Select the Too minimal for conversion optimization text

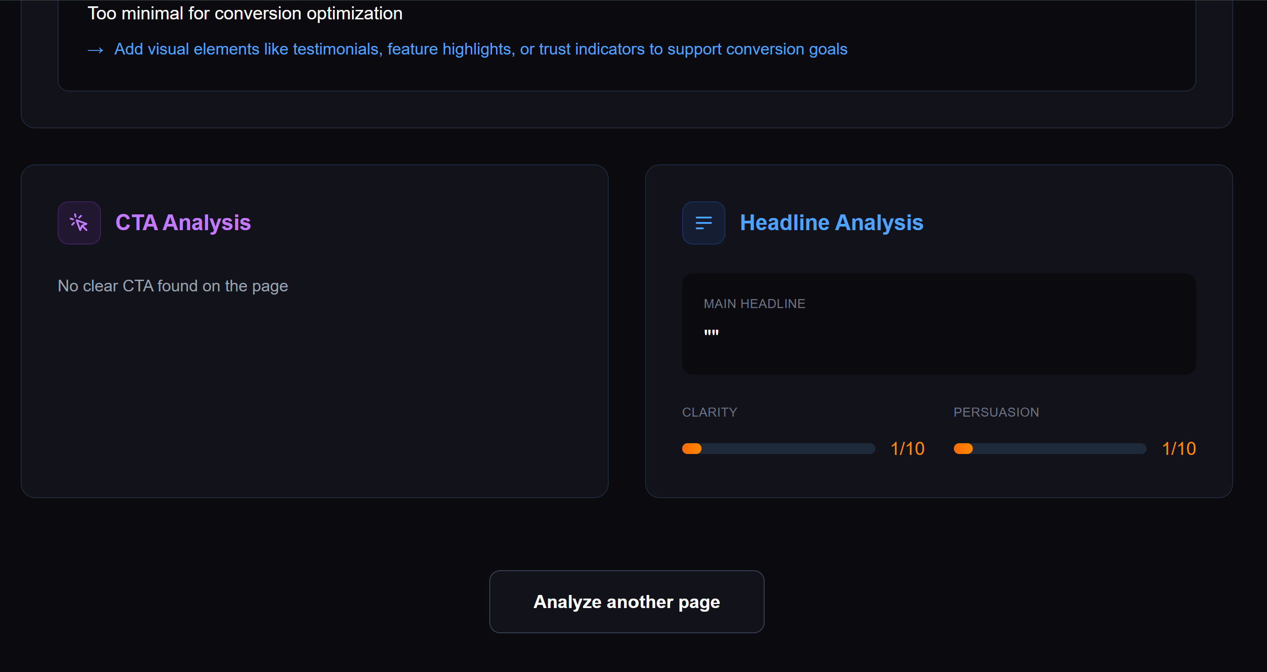[245, 13]
